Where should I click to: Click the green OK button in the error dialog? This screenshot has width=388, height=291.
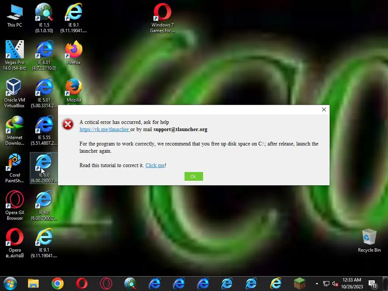tap(194, 176)
